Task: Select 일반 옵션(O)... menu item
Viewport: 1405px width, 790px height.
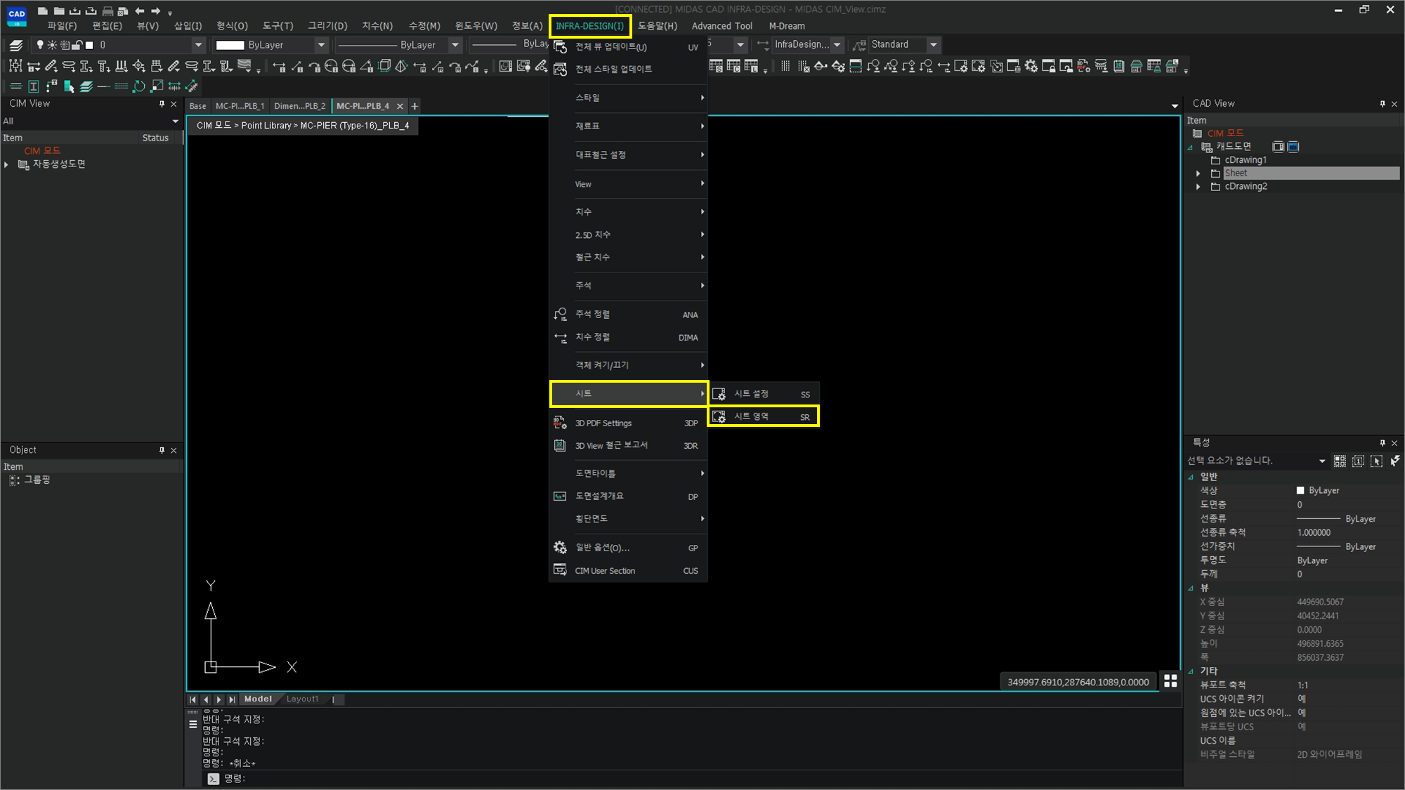Action: pyautogui.click(x=628, y=548)
